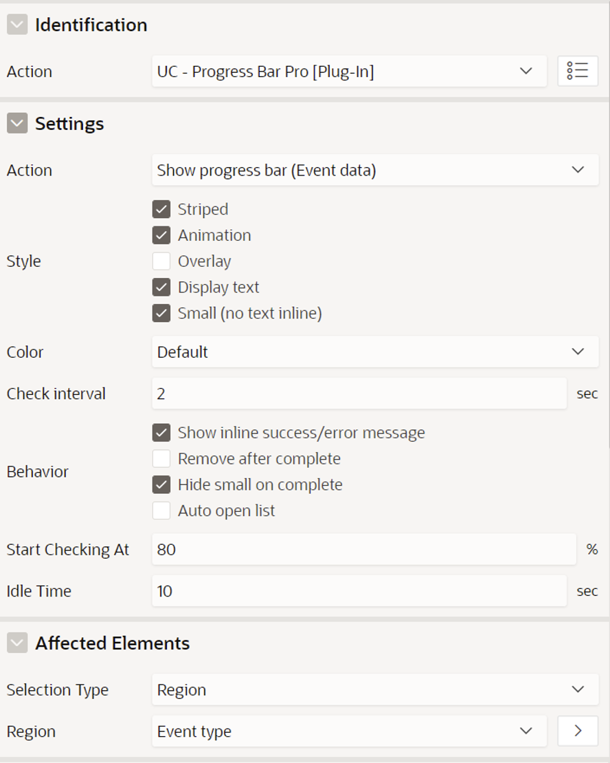The image size is (610, 763).
Task: Open the Show progress bar action dropdown
Action: point(375,170)
